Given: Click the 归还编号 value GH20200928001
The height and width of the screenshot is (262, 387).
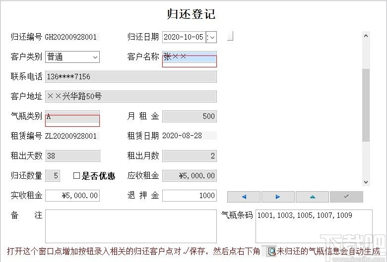Looking at the screenshot, I should click(x=71, y=37).
